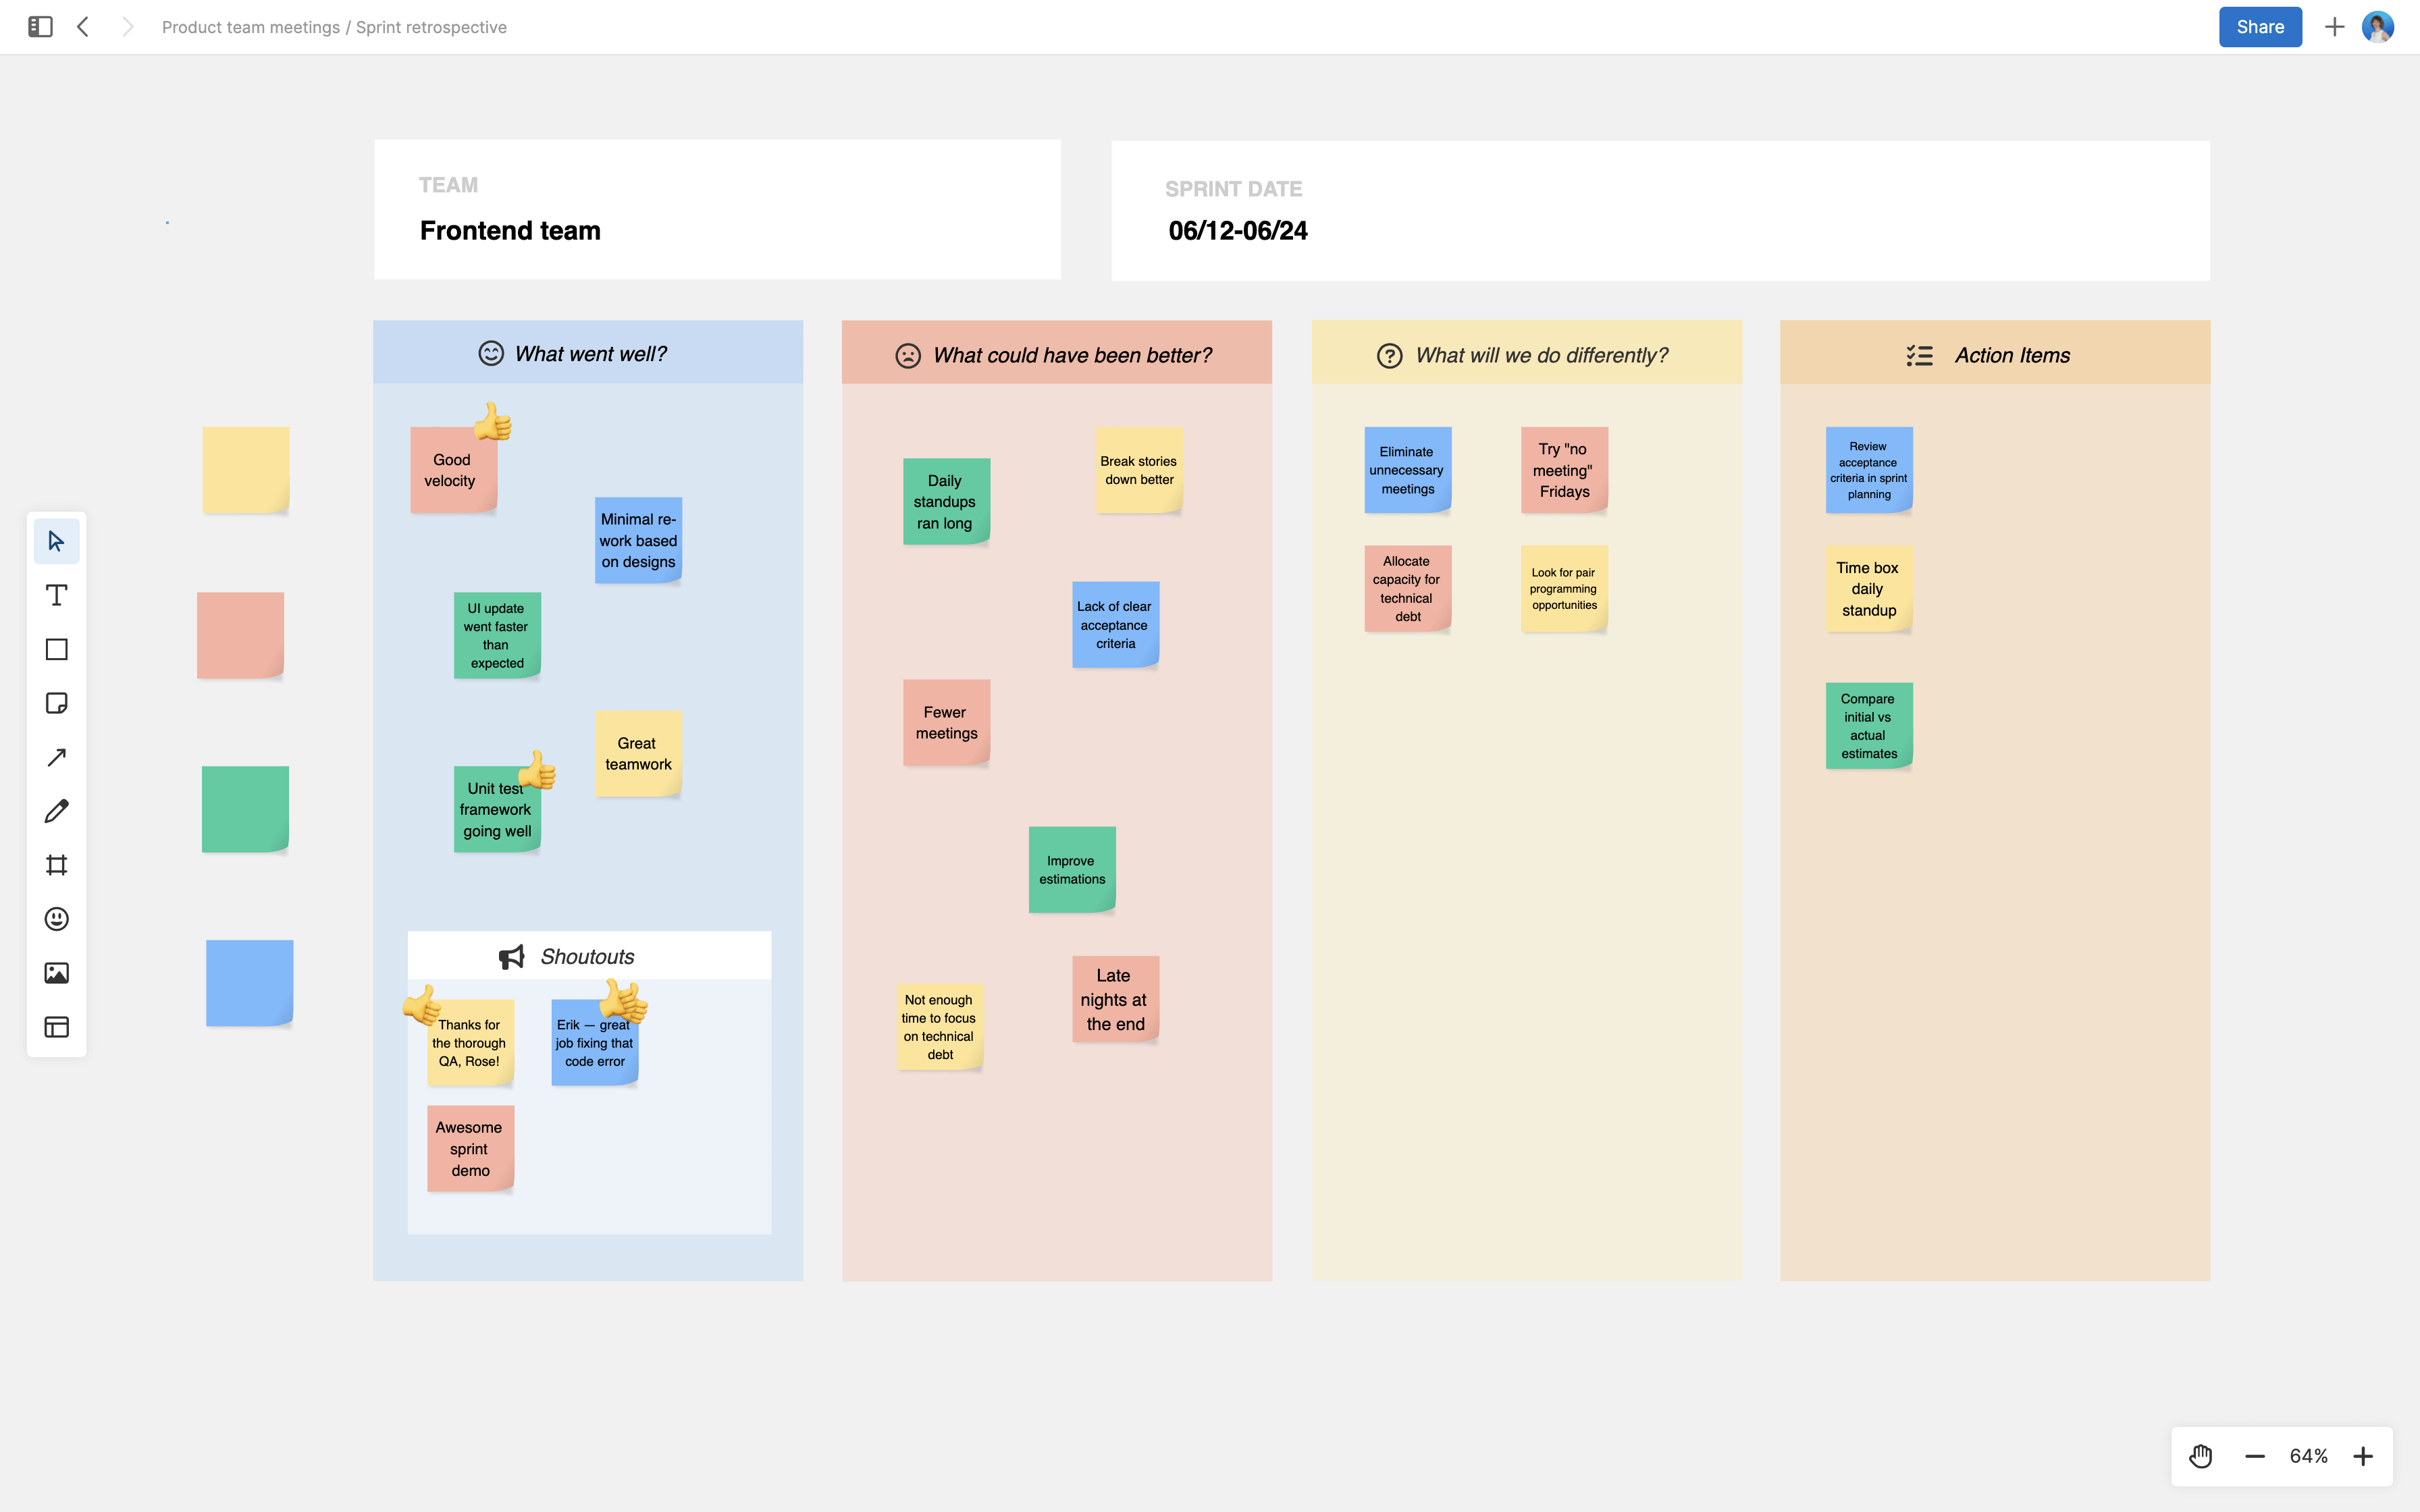Image resolution: width=2420 pixels, height=1512 pixels.
Task: Pick the Sticky note tool
Action: tap(56, 703)
